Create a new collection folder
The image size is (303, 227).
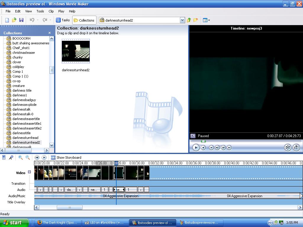click(195, 20)
